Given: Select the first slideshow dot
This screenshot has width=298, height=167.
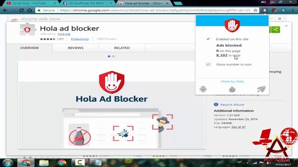Looking at the screenshot, I should click(109, 56).
